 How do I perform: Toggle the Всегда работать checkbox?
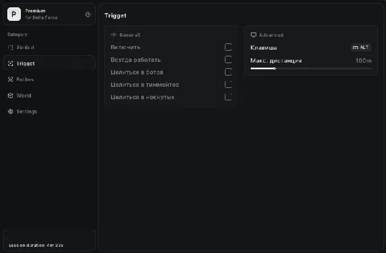(228, 60)
